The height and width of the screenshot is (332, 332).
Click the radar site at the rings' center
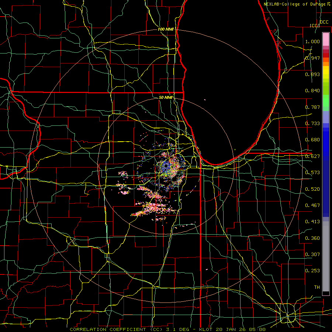click(166, 166)
